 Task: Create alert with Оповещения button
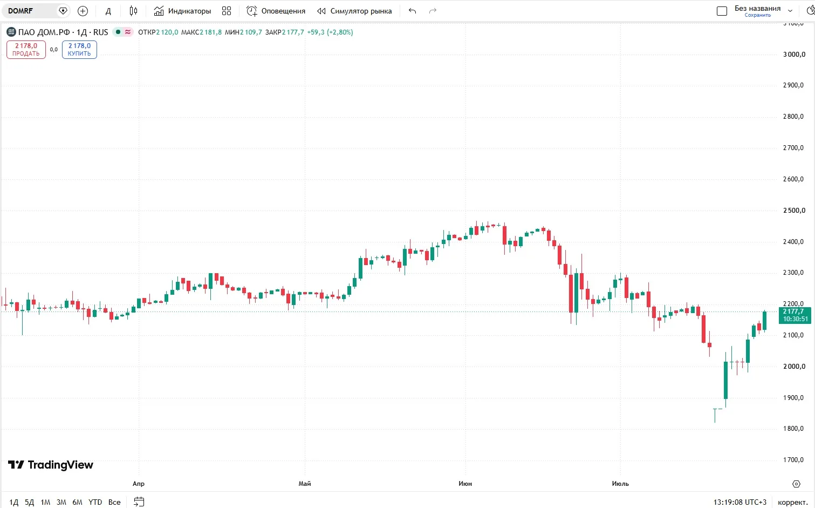pyautogui.click(x=276, y=11)
